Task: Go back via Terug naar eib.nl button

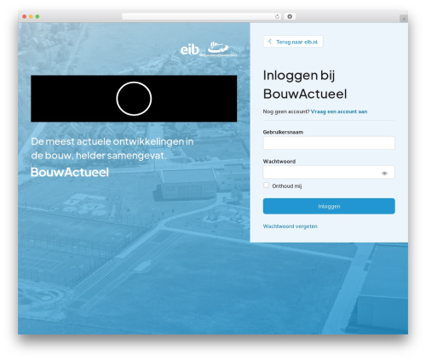Action: [x=293, y=42]
